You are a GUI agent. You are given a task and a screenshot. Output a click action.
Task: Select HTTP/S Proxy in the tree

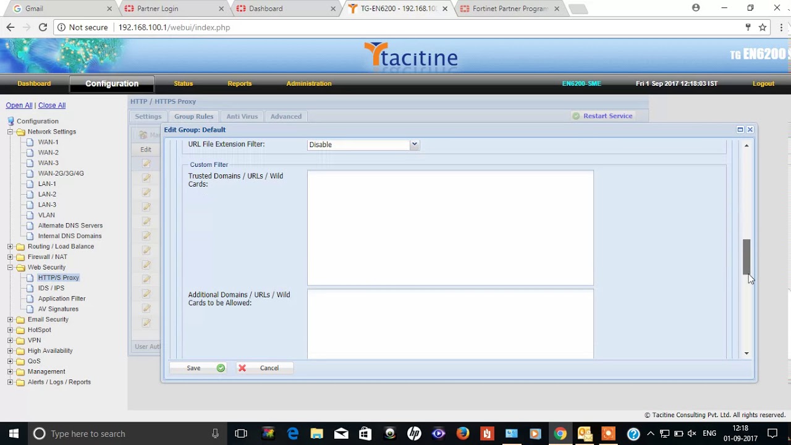[59, 278]
